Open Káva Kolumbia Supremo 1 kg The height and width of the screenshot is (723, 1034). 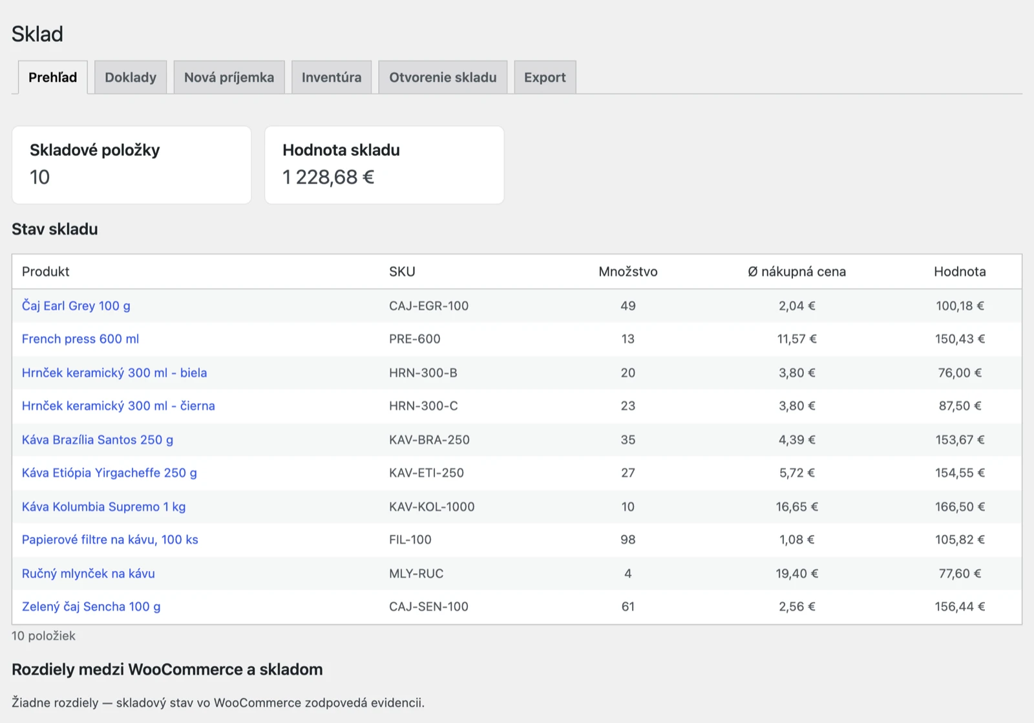103,507
